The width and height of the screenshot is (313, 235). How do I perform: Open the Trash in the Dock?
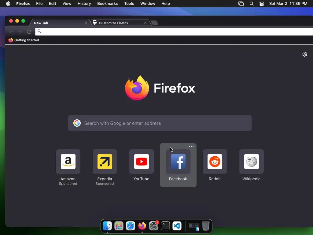point(206,226)
